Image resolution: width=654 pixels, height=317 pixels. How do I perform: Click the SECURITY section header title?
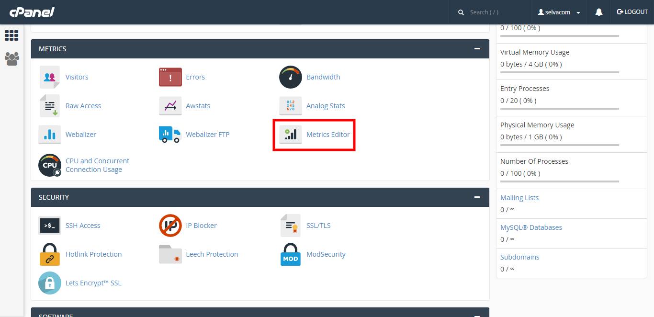pyautogui.click(x=54, y=197)
